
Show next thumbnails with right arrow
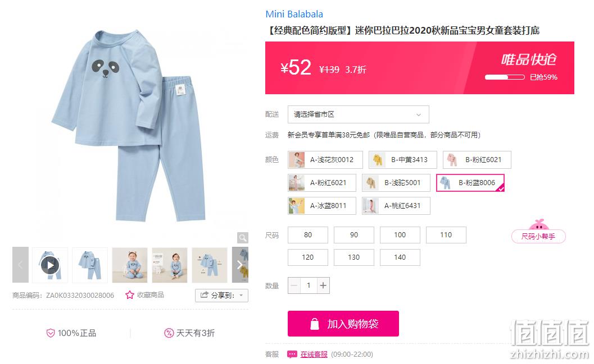pyautogui.click(x=240, y=265)
